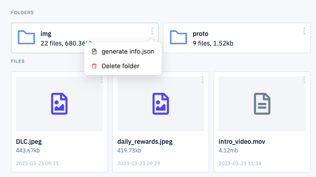Select the DLC.jpeg file name
The height and width of the screenshot is (177, 316).
(29, 142)
